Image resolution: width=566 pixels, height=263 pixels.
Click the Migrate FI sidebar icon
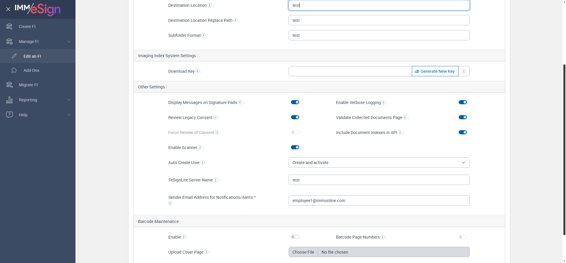pyautogui.click(x=9, y=85)
